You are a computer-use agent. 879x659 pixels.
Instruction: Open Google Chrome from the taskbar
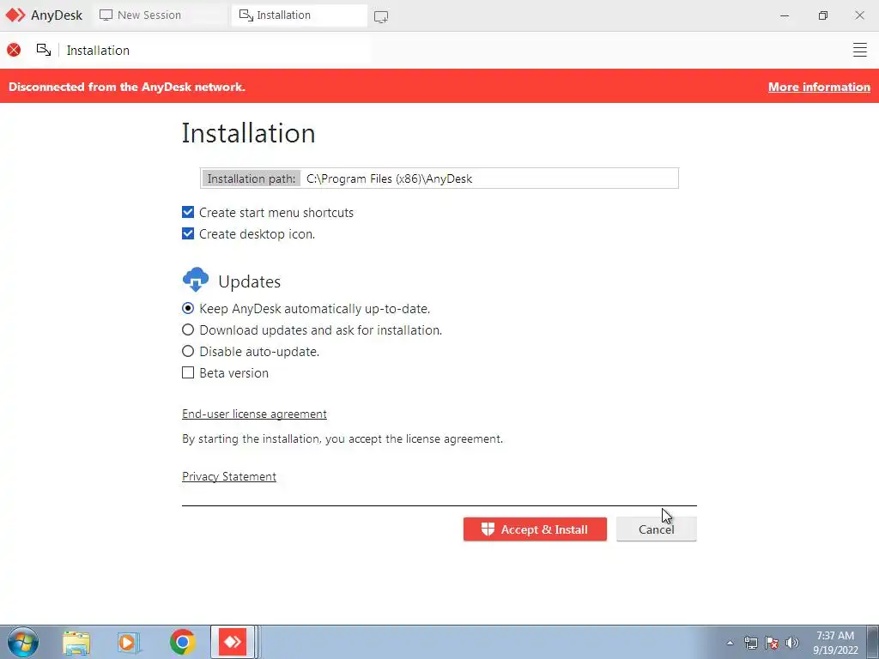[182, 642]
